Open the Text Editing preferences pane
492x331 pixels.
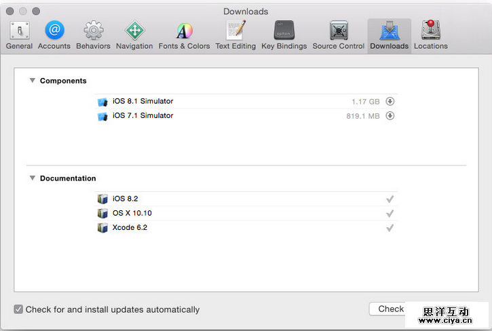[x=235, y=35]
